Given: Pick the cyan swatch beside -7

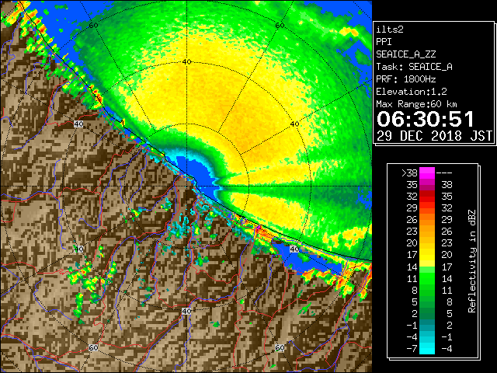Looking at the screenshot, I should pos(427,348).
